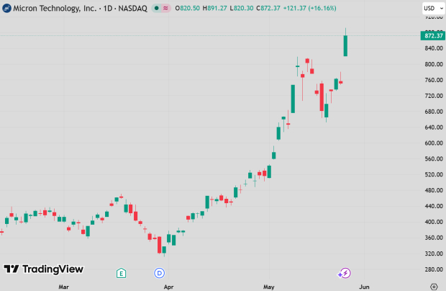This screenshot has width=446, height=291.
Task: Click the 800.00 price axis label
Action: coord(434,64)
